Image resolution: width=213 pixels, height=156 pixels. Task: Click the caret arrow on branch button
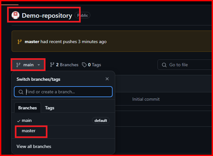point(39,65)
